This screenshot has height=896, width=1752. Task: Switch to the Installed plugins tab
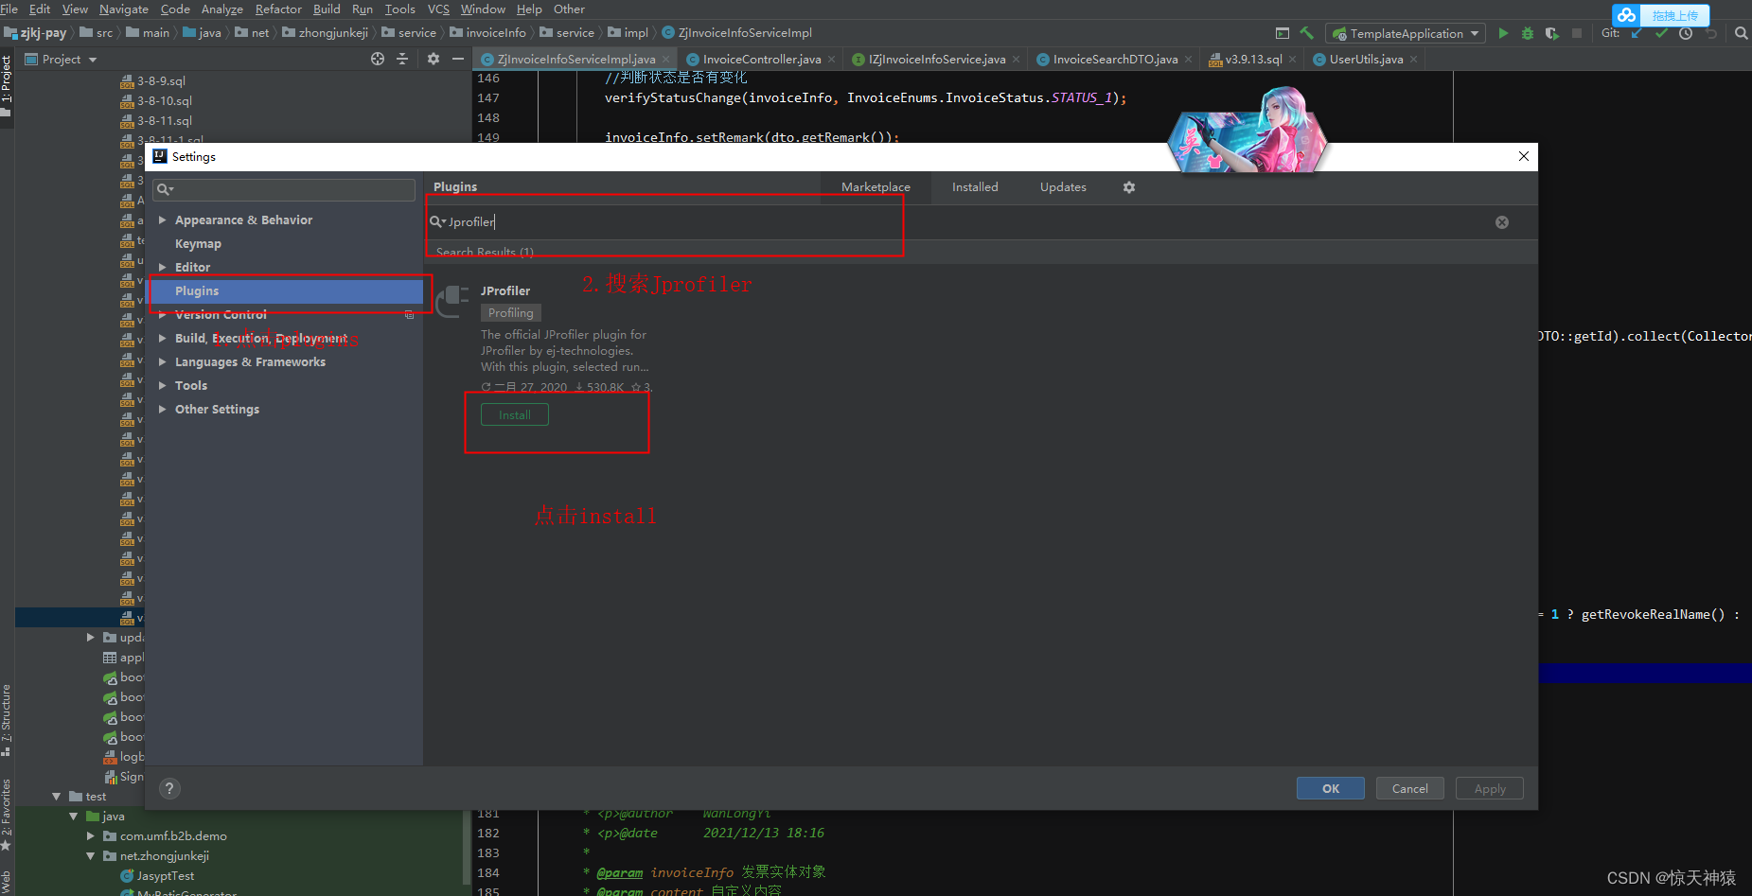[974, 186]
